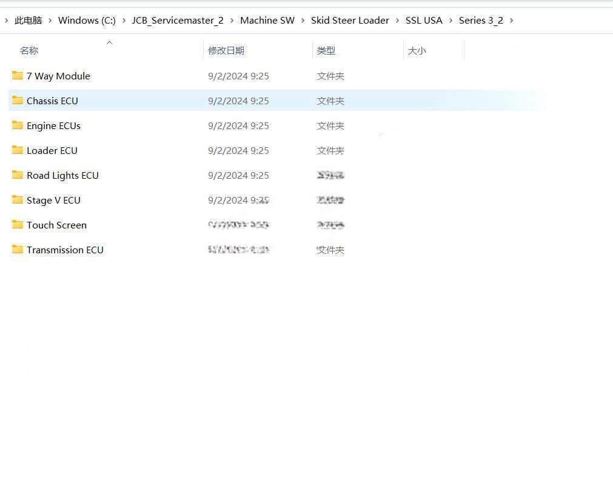Navigate to Skid Steer Loader breadcrumb
Viewport: 613px width, 492px height.
350,20
